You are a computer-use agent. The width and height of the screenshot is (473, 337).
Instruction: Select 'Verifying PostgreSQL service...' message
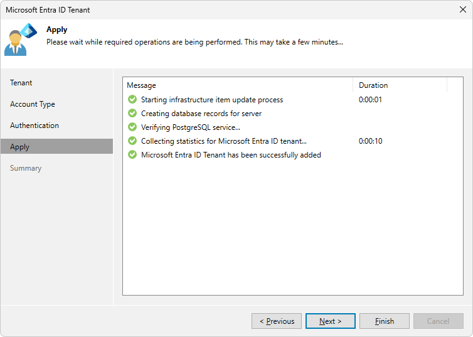[x=191, y=127]
